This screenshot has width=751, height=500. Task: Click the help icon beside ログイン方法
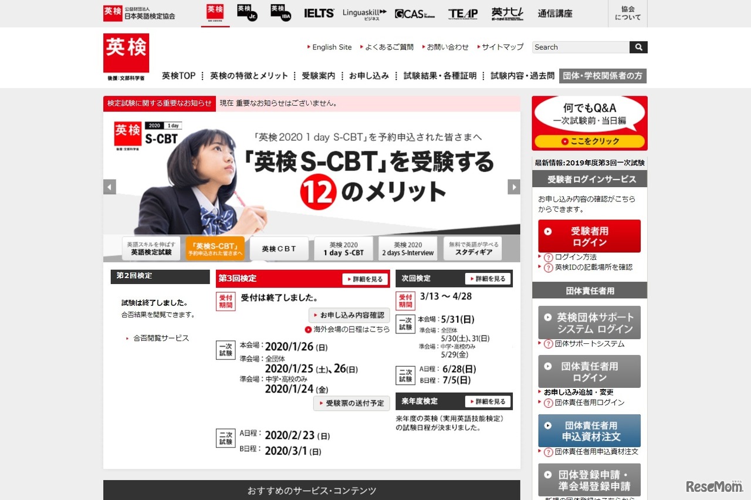point(549,257)
